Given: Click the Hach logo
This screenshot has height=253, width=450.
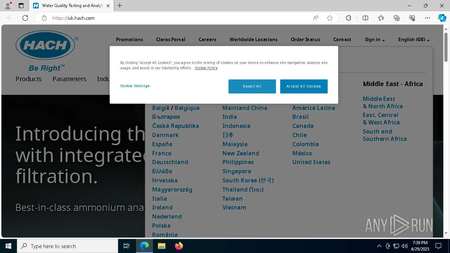Looking at the screenshot, I should click(47, 51).
